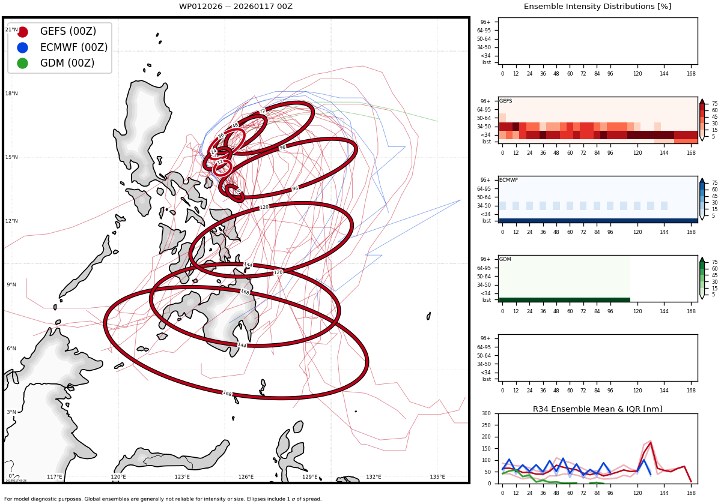721x504 pixels.
Task: Click the GDM panel label in heatmap
Action: [505, 259]
